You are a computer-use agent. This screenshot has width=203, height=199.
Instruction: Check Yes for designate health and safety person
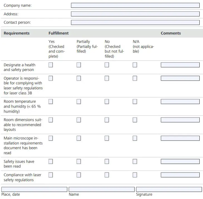pyautogui.click(x=51, y=65)
